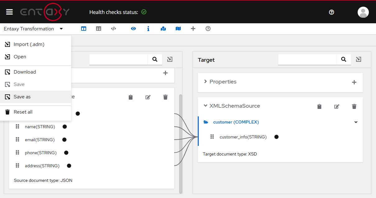The image size is (376, 198).
Task: Click the user profile avatar
Action: (363, 12)
